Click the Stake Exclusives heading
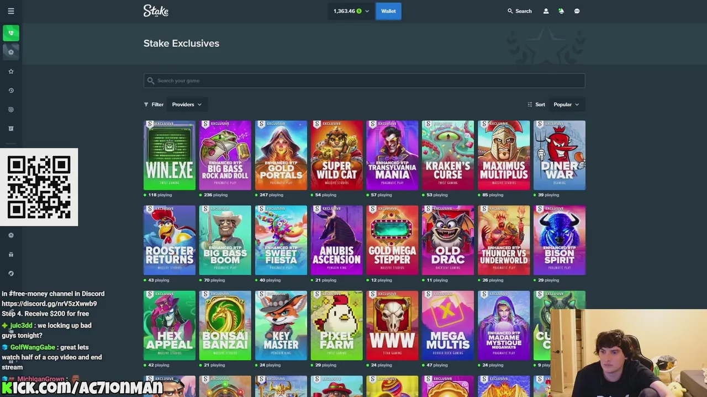Viewport: 707px width, 397px height. point(181,43)
